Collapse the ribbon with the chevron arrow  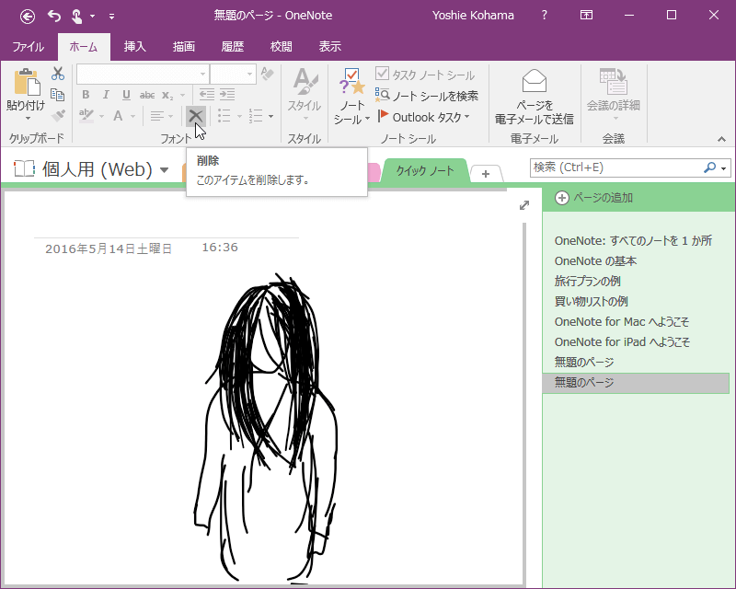(721, 139)
